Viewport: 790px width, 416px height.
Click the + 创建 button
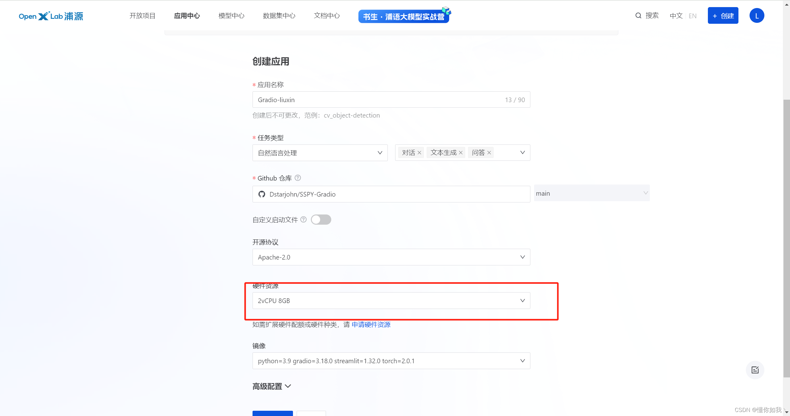(x=723, y=15)
